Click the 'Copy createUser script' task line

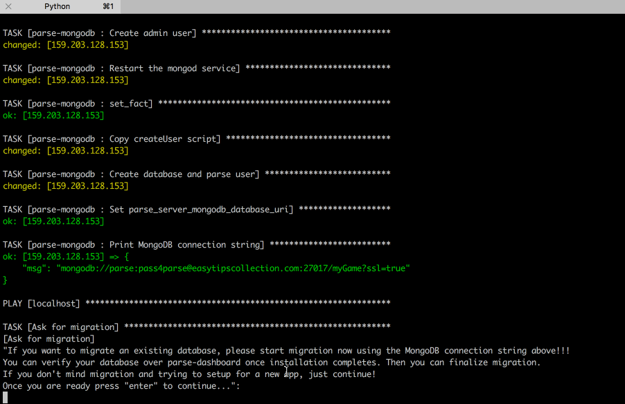coord(112,138)
